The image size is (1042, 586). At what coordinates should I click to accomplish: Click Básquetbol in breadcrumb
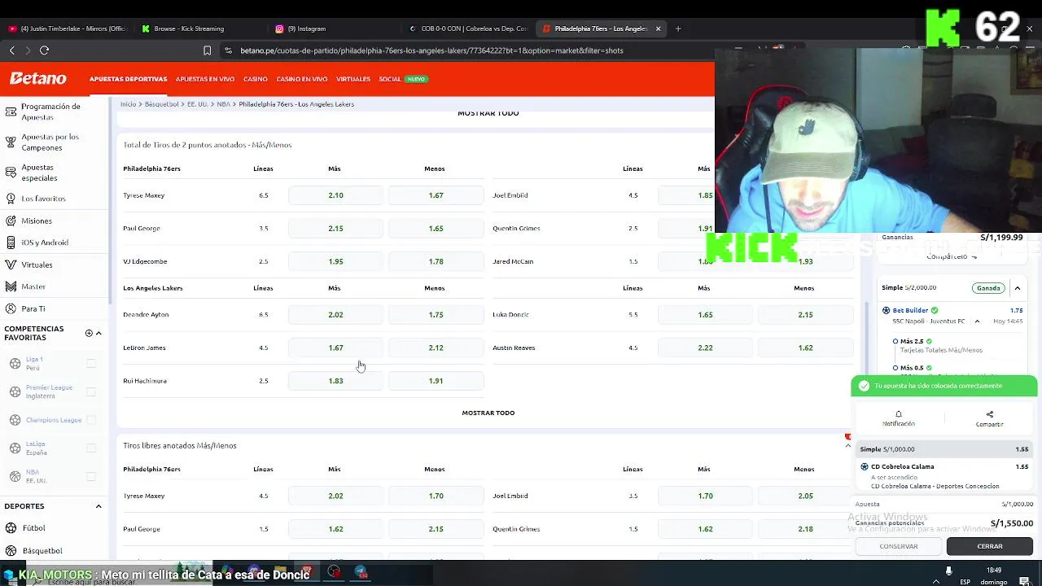(161, 104)
